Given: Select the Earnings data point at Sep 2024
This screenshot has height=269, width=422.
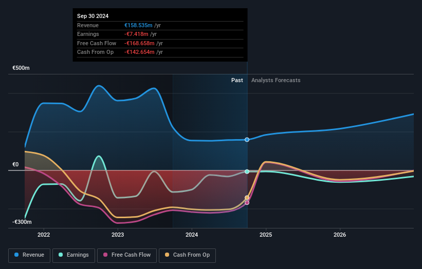Looking at the screenshot, I should (247, 171).
